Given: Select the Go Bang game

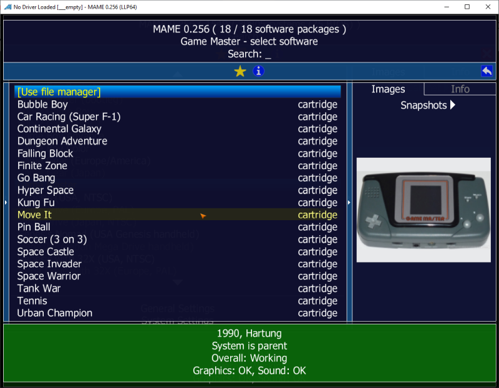Looking at the screenshot, I should tap(178, 178).
